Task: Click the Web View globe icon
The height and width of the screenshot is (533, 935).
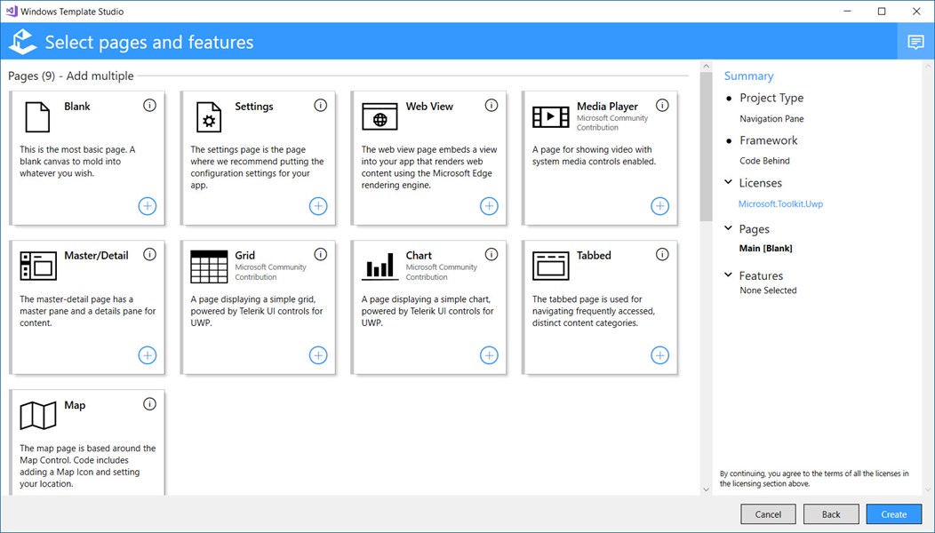Action: (x=380, y=117)
